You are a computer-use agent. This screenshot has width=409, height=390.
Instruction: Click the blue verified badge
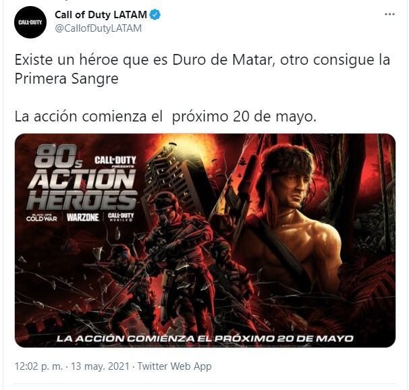[155, 15]
